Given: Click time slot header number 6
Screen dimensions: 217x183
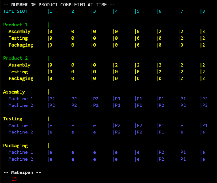Looking at the screenshot, I should [160, 11].
